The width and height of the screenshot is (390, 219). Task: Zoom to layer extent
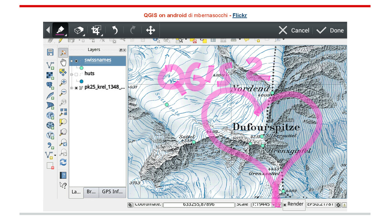pos(63,132)
